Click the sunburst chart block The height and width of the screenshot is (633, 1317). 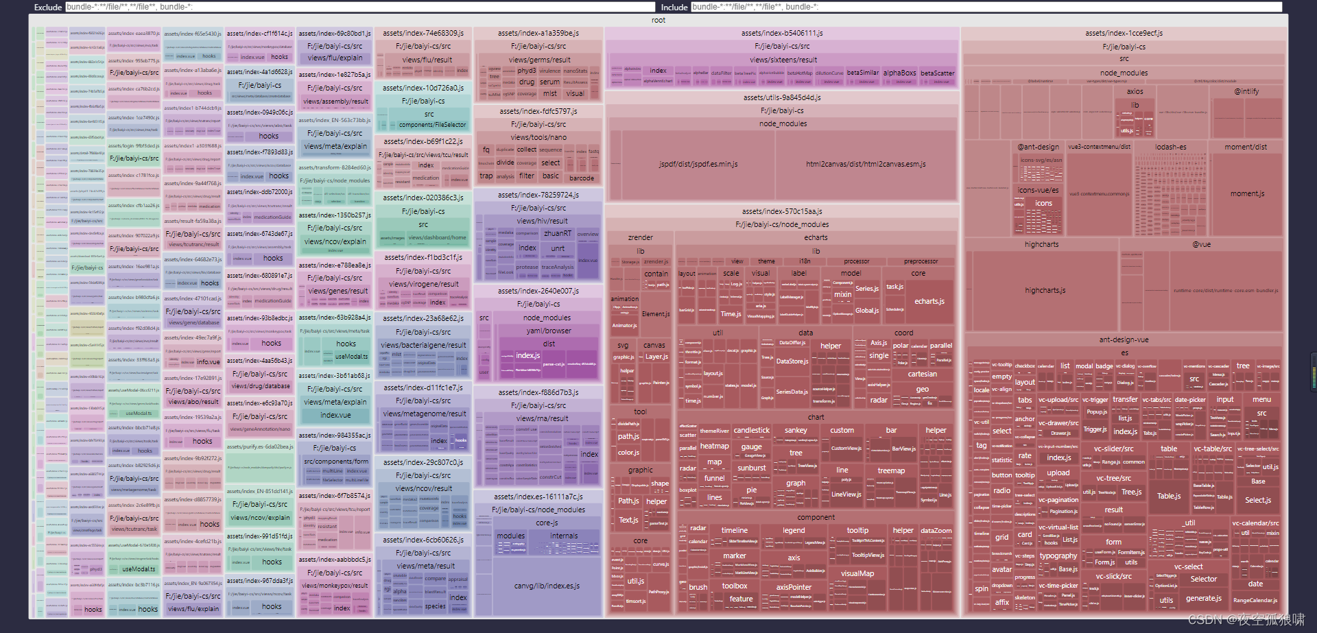pos(751,468)
